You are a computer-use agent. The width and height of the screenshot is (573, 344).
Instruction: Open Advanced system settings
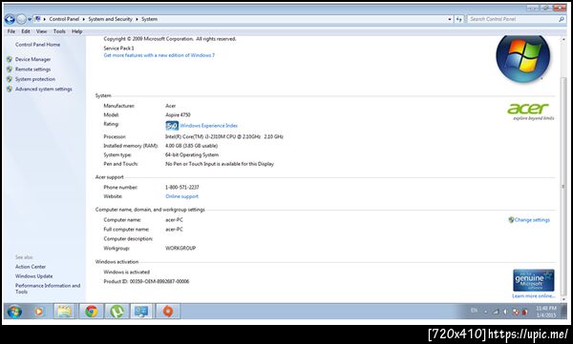44,89
